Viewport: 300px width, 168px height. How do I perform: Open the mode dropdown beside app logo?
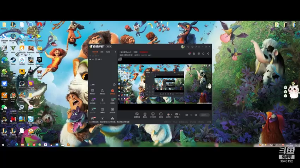tap(109, 46)
